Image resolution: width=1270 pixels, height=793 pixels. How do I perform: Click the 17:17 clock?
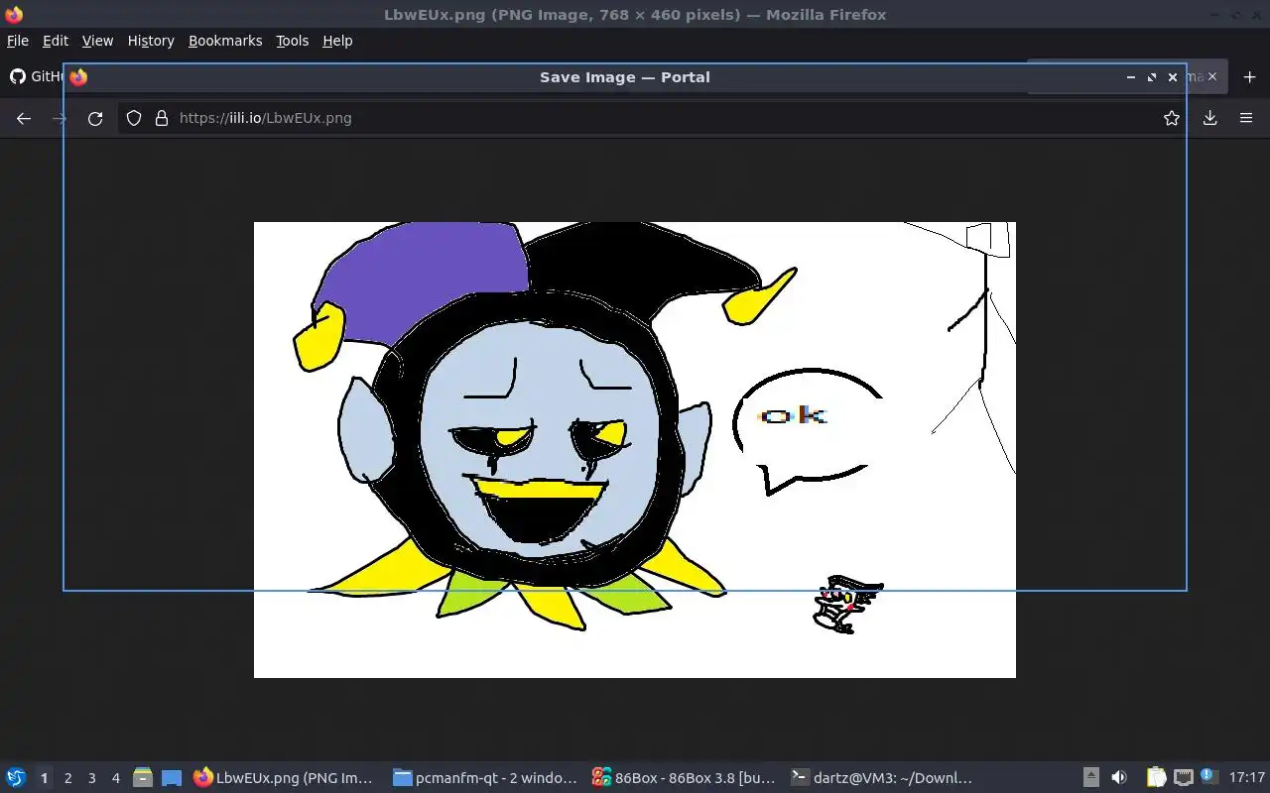(1246, 778)
